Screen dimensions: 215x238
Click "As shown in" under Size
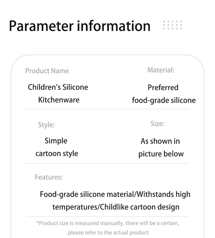point(160,141)
